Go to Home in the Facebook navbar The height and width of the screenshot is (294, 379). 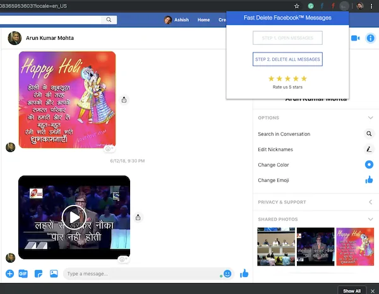pyautogui.click(x=203, y=20)
